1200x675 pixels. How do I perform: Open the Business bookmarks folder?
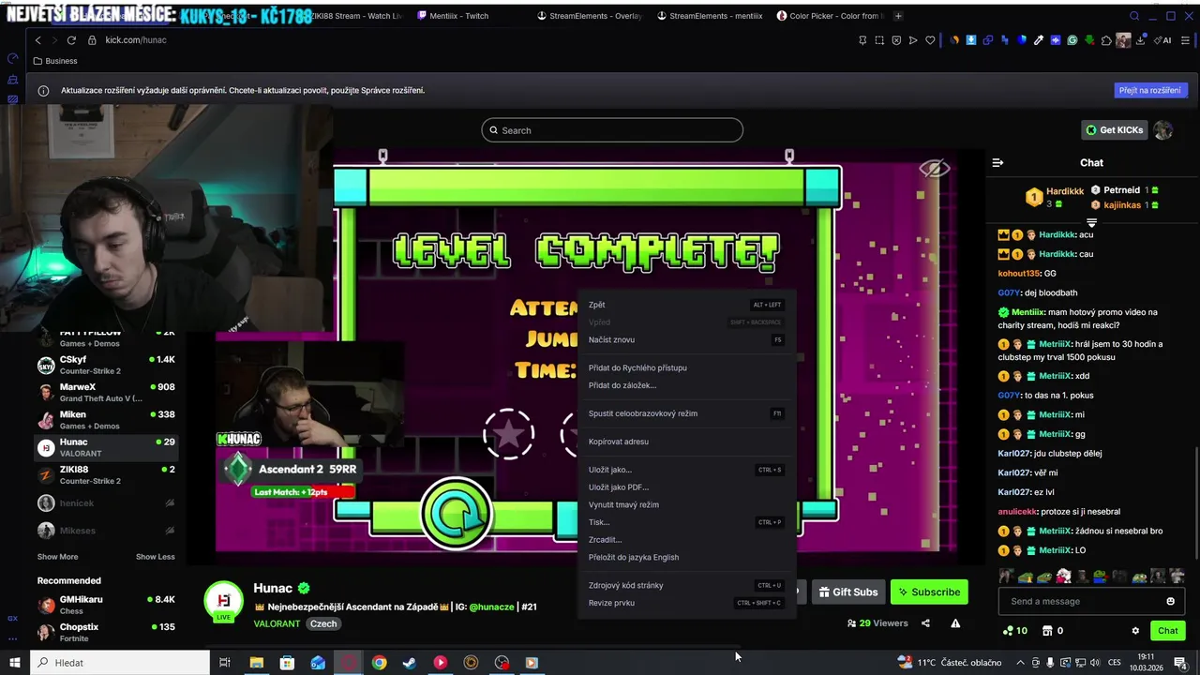(54, 61)
